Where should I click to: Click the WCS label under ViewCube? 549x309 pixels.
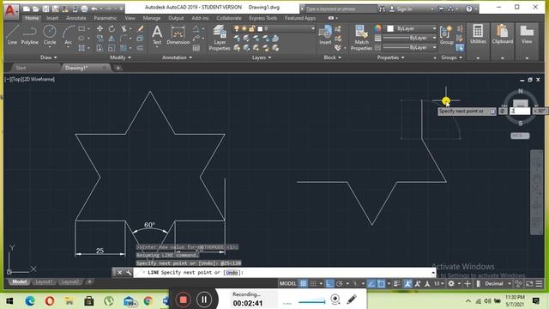(x=520, y=136)
